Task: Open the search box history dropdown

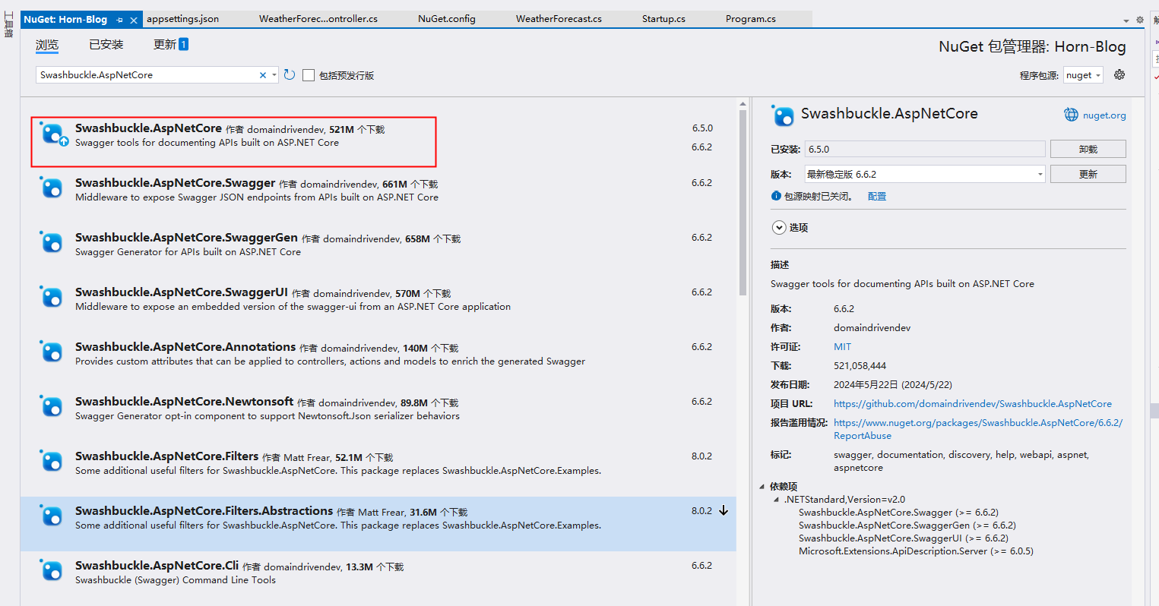Action: click(274, 75)
